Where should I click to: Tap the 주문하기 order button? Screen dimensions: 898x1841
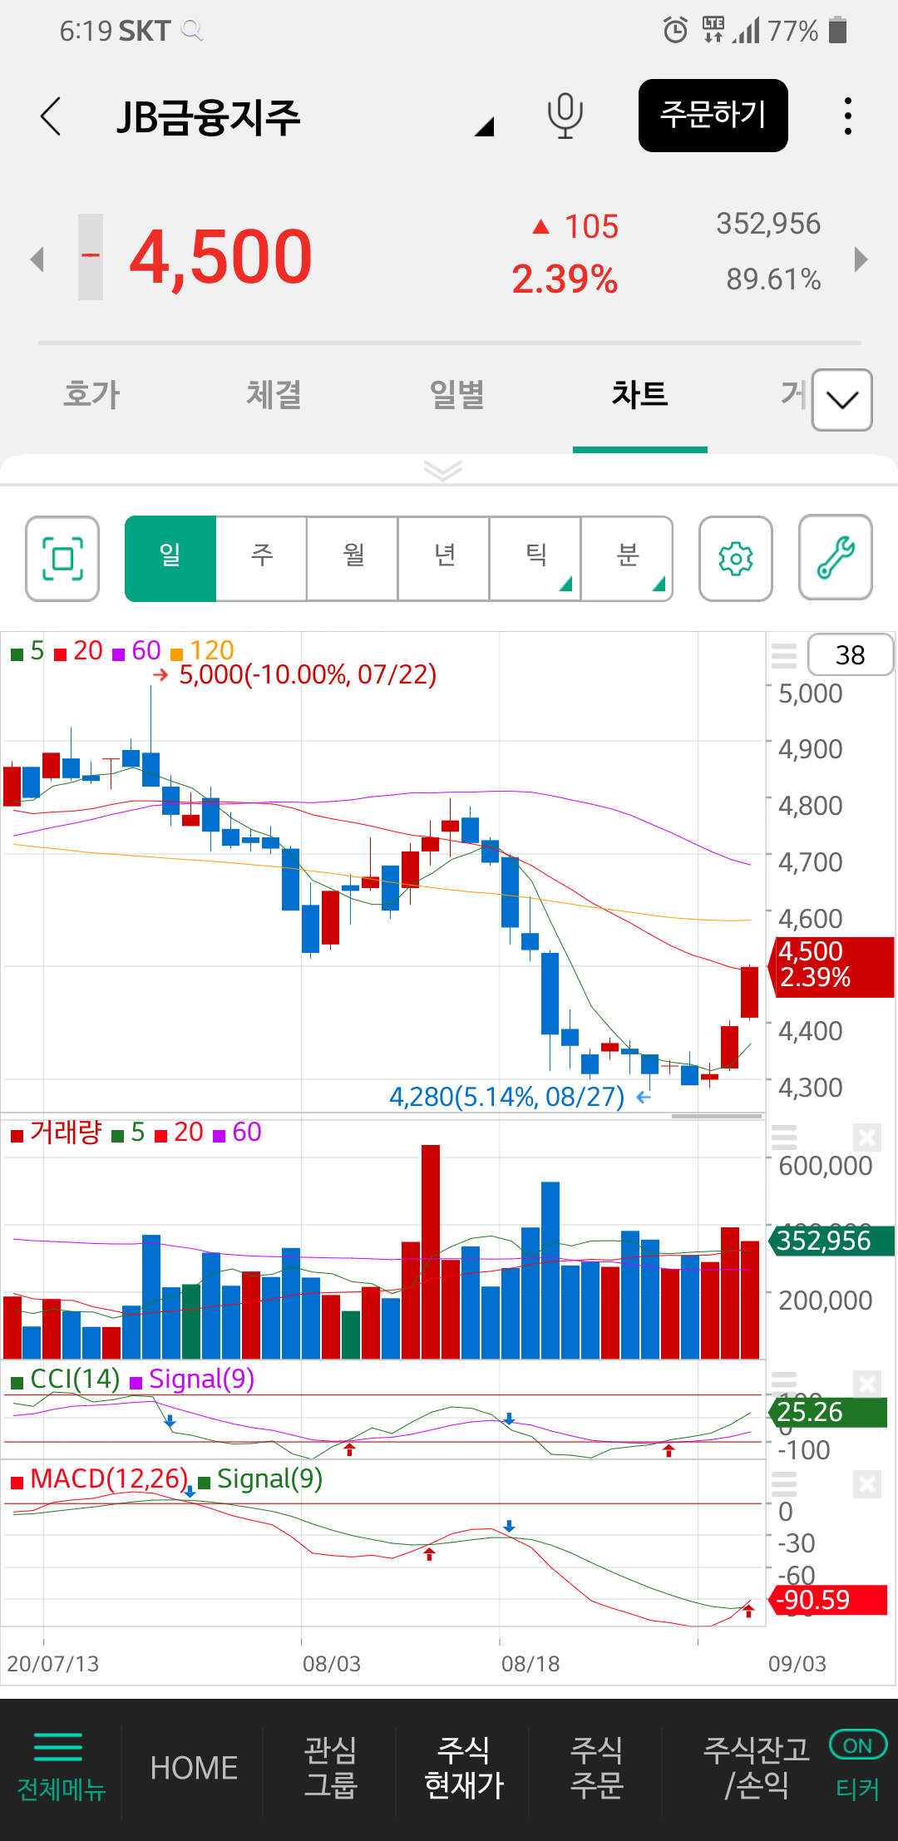point(713,116)
